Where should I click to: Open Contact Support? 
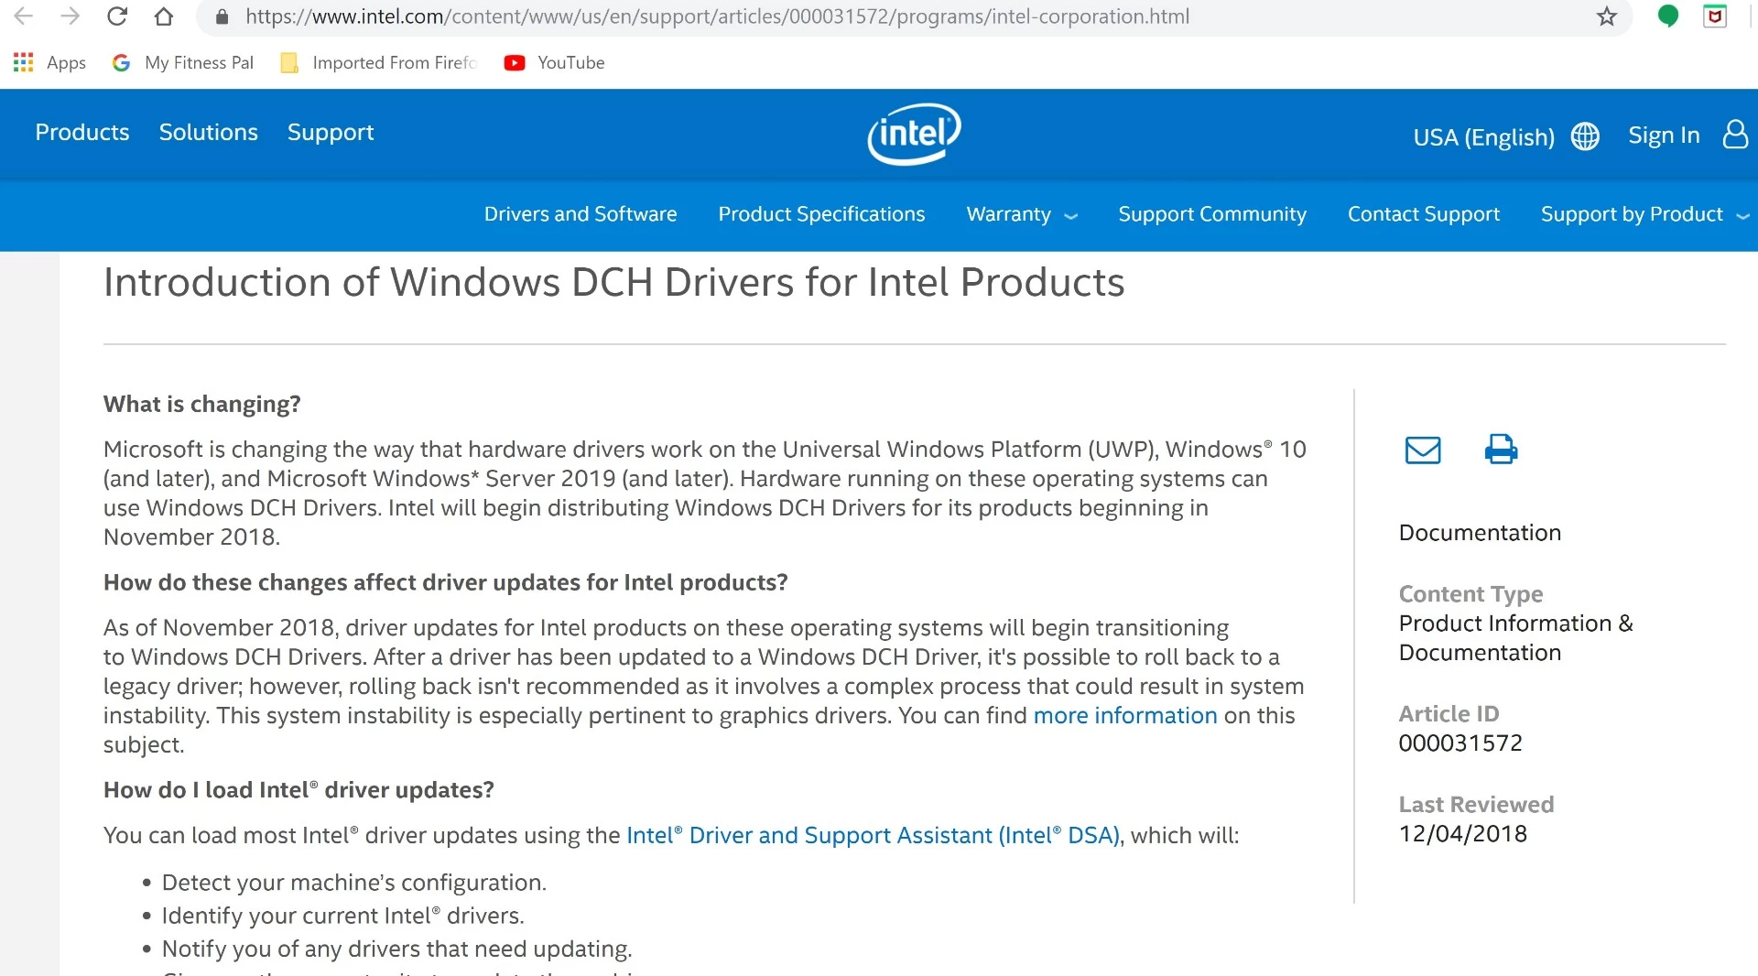pyautogui.click(x=1424, y=214)
